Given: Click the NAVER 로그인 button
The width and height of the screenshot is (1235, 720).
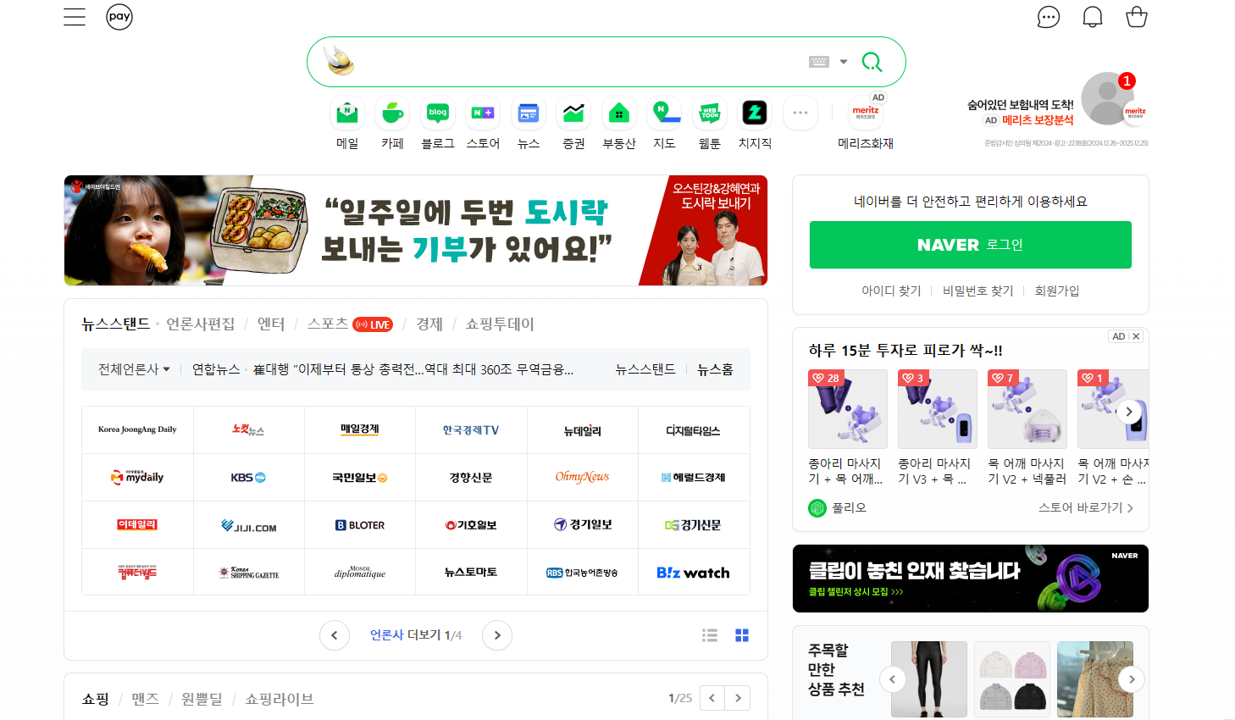Looking at the screenshot, I should 971,245.
